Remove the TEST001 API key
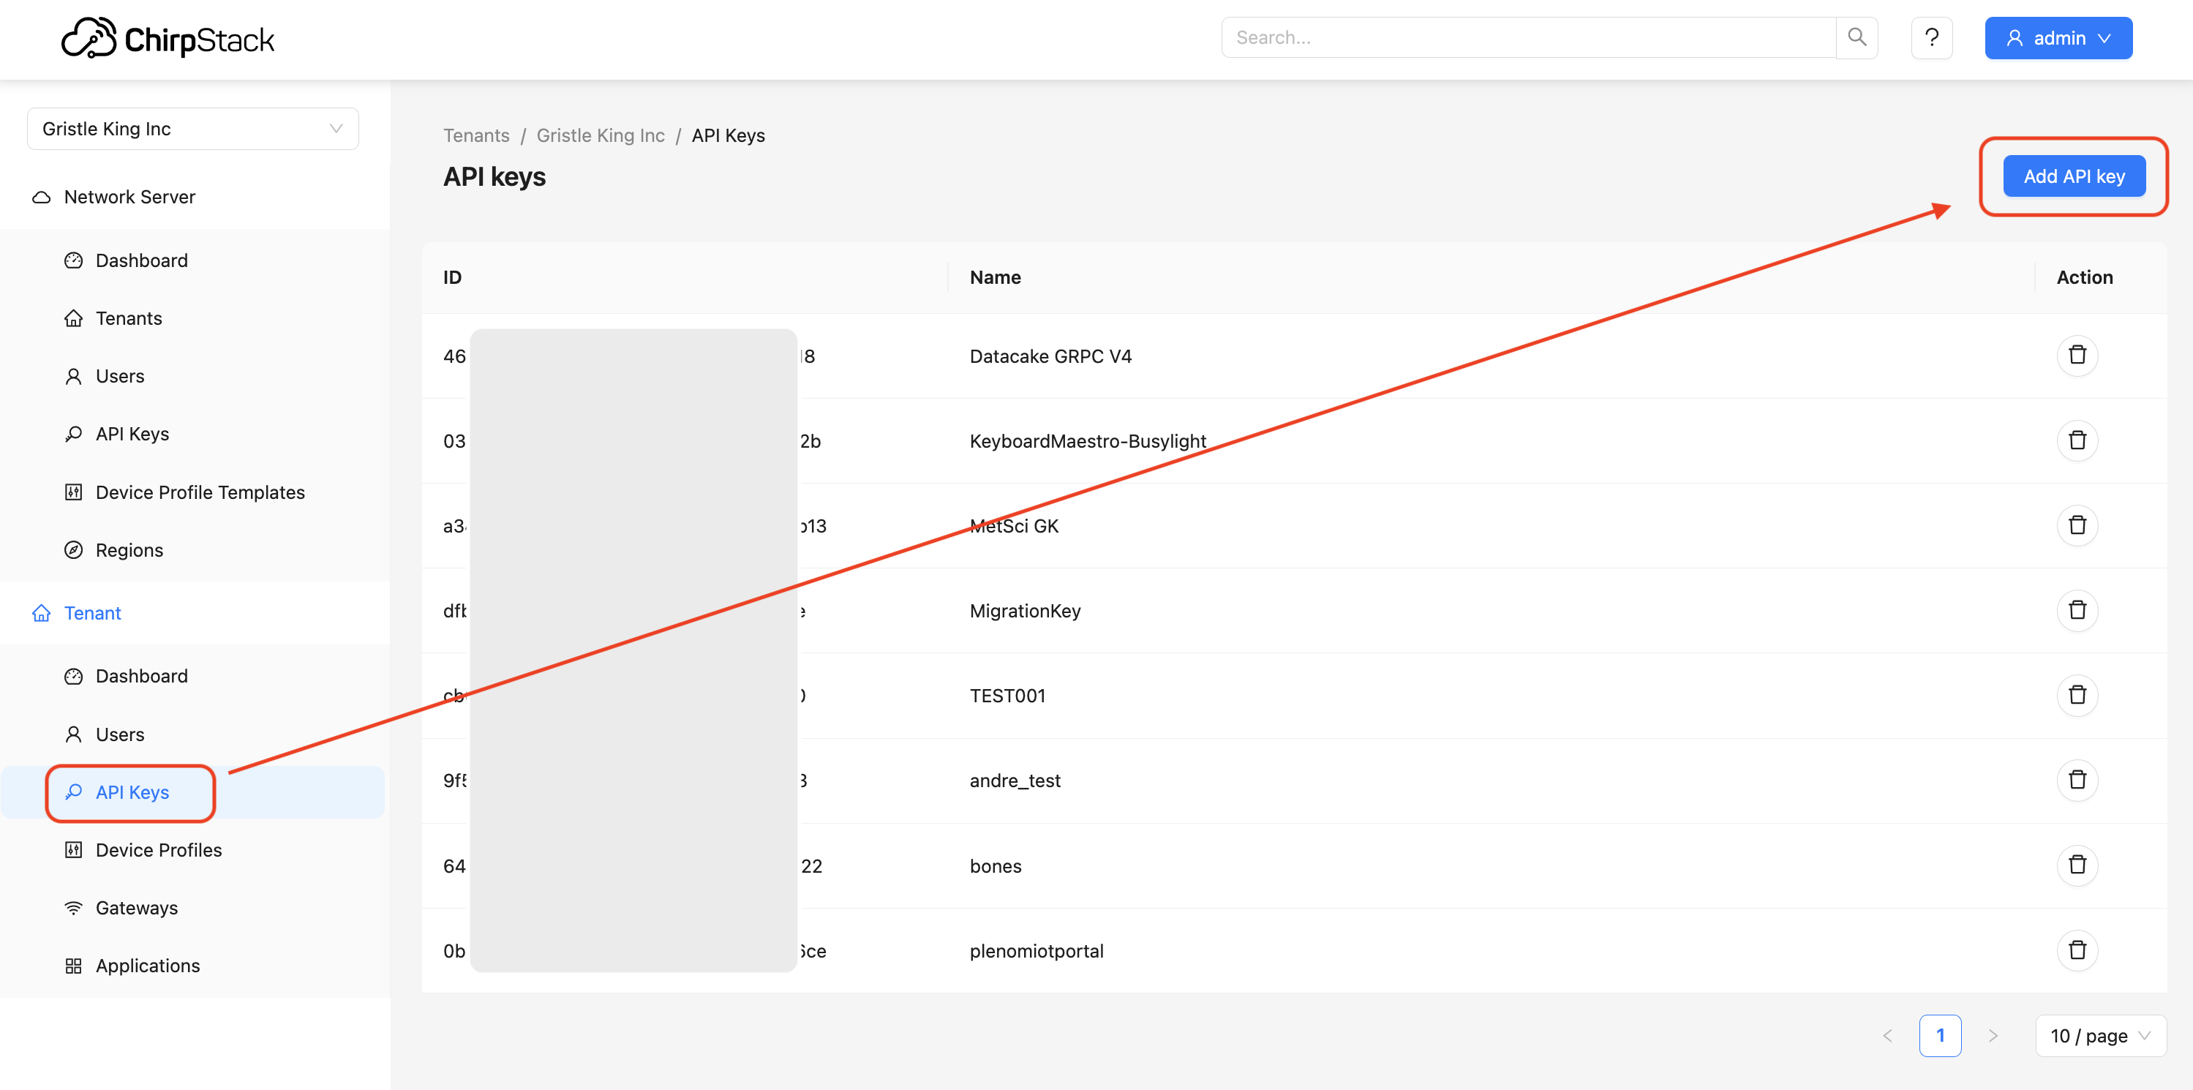The image size is (2193, 1090). coord(2077,695)
